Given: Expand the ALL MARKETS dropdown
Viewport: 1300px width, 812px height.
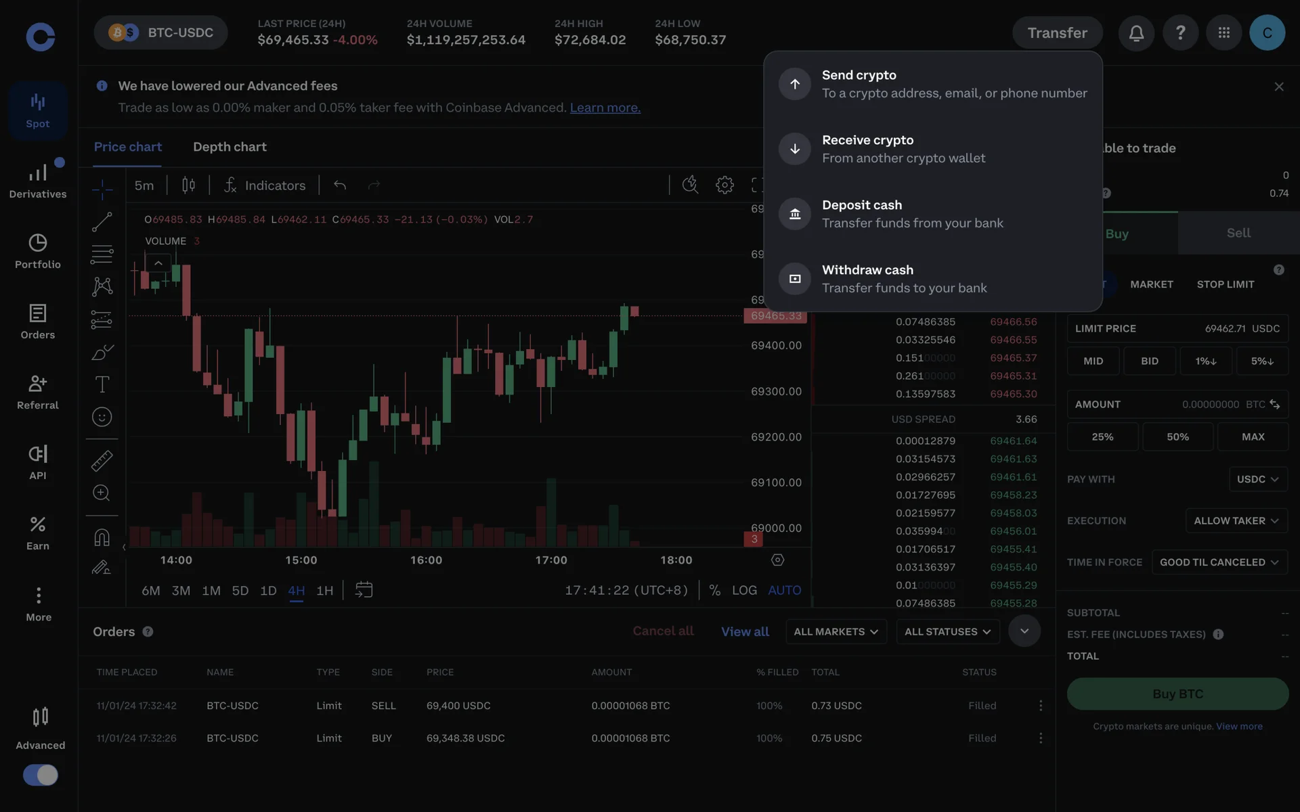Looking at the screenshot, I should pyautogui.click(x=836, y=631).
